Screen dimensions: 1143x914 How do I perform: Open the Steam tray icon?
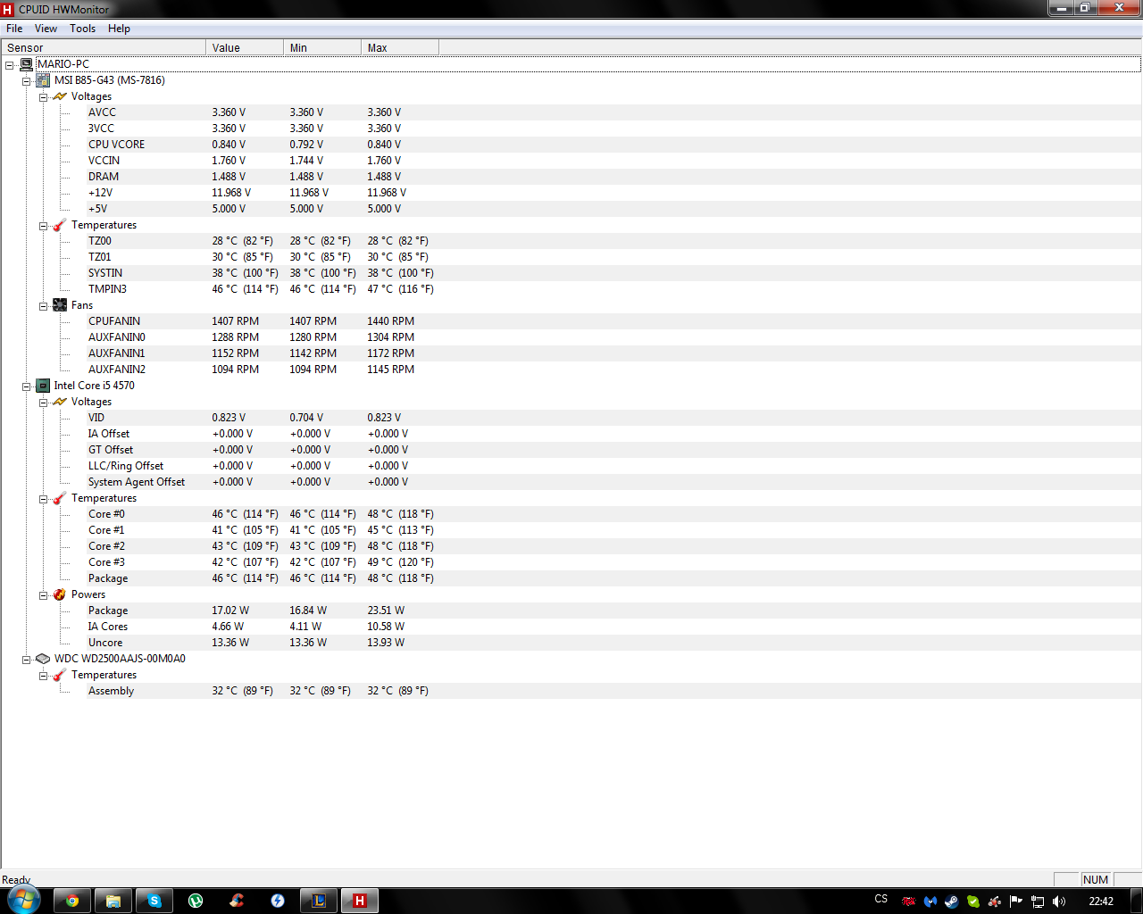tap(952, 902)
